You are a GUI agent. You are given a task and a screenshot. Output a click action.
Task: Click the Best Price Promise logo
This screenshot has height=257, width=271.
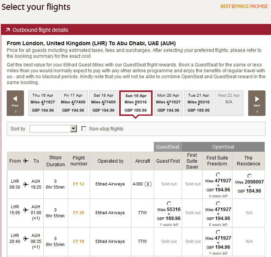coord(244,6)
